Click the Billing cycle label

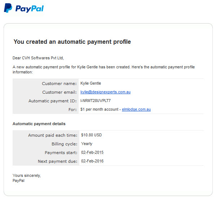coord(65,144)
